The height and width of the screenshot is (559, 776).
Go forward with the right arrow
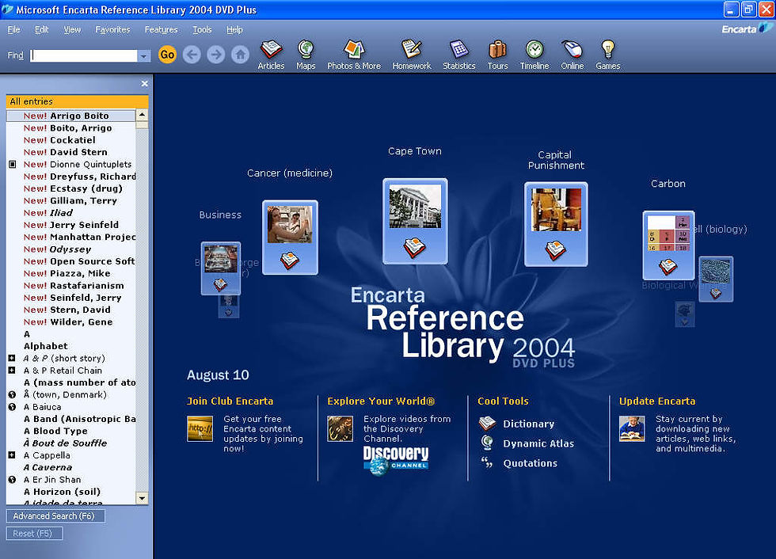[215, 55]
